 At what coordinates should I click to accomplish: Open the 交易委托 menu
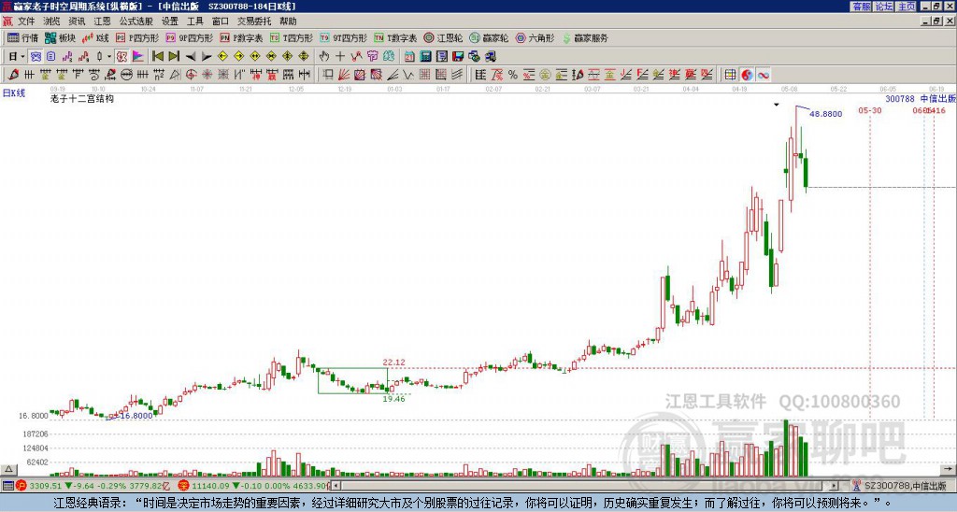[x=254, y=21]
